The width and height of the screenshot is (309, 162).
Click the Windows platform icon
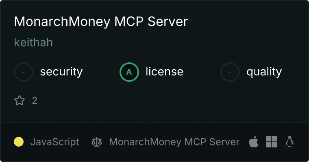pyautogui.click(x=272, y=142)
